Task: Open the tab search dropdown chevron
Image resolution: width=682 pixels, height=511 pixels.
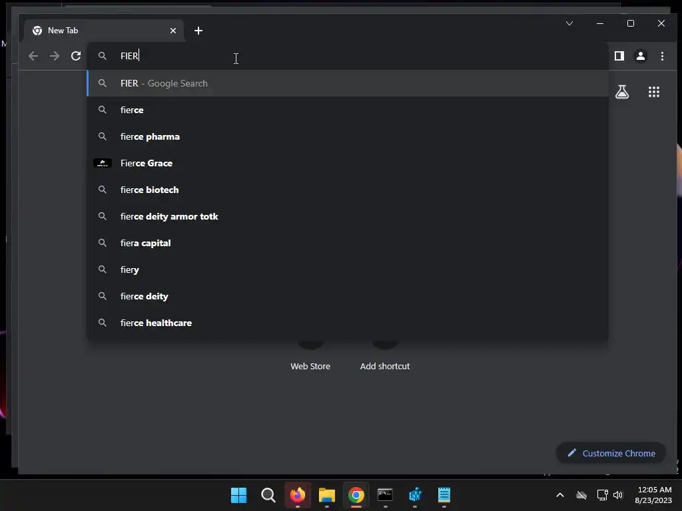Action: [x=569, y=23]
